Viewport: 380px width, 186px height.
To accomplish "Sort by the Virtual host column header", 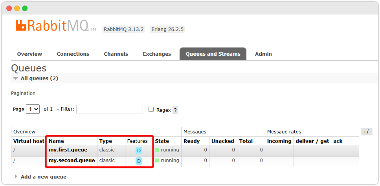I will pos(29,141).
